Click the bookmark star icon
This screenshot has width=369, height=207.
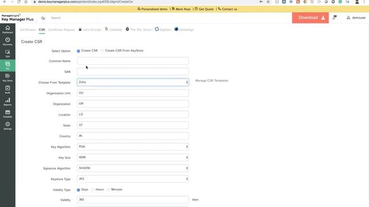(268, 2)
